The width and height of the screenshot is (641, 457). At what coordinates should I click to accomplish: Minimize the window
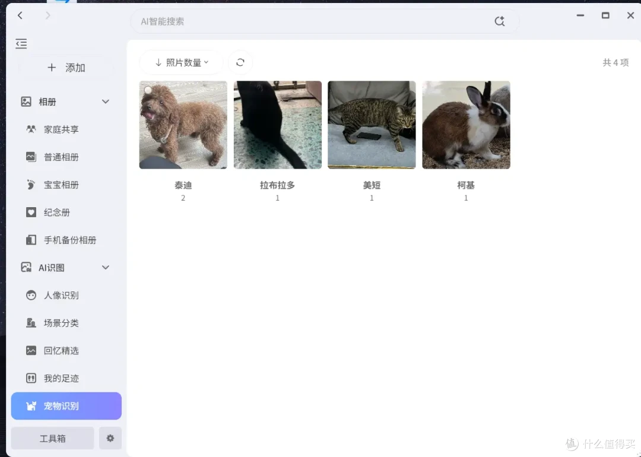click(x=580, y=15)
